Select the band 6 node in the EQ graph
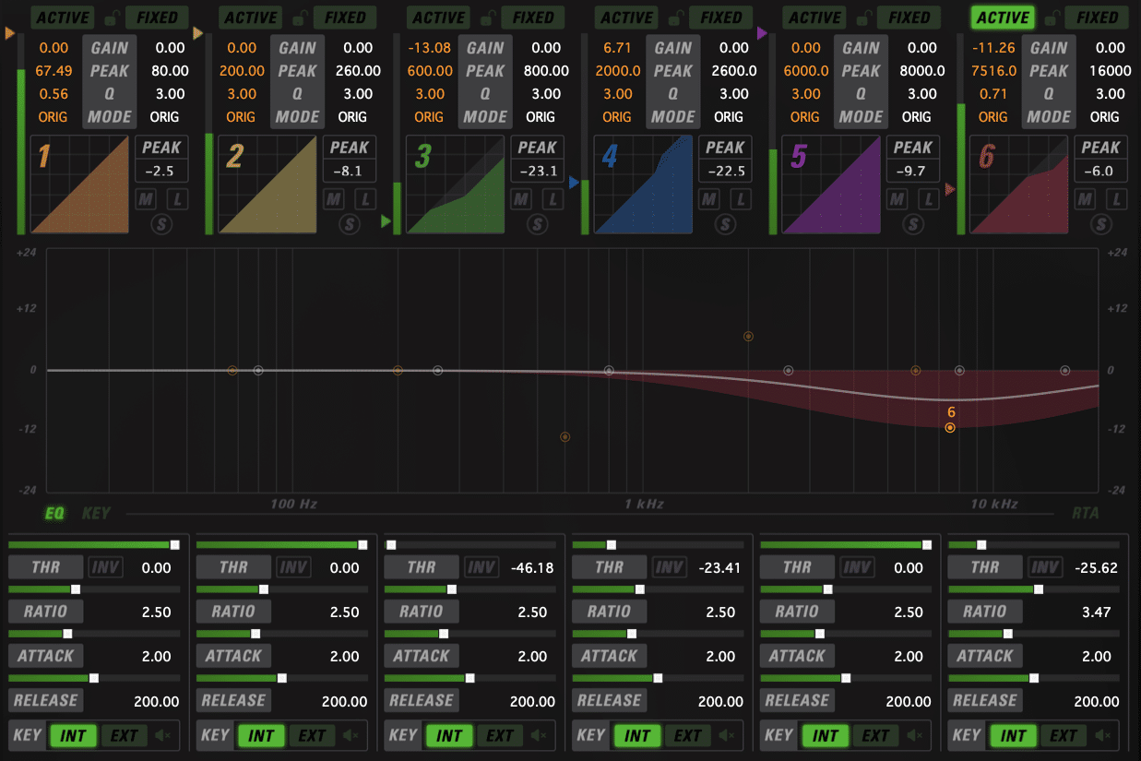1141x761 pixels. [950, 427]
